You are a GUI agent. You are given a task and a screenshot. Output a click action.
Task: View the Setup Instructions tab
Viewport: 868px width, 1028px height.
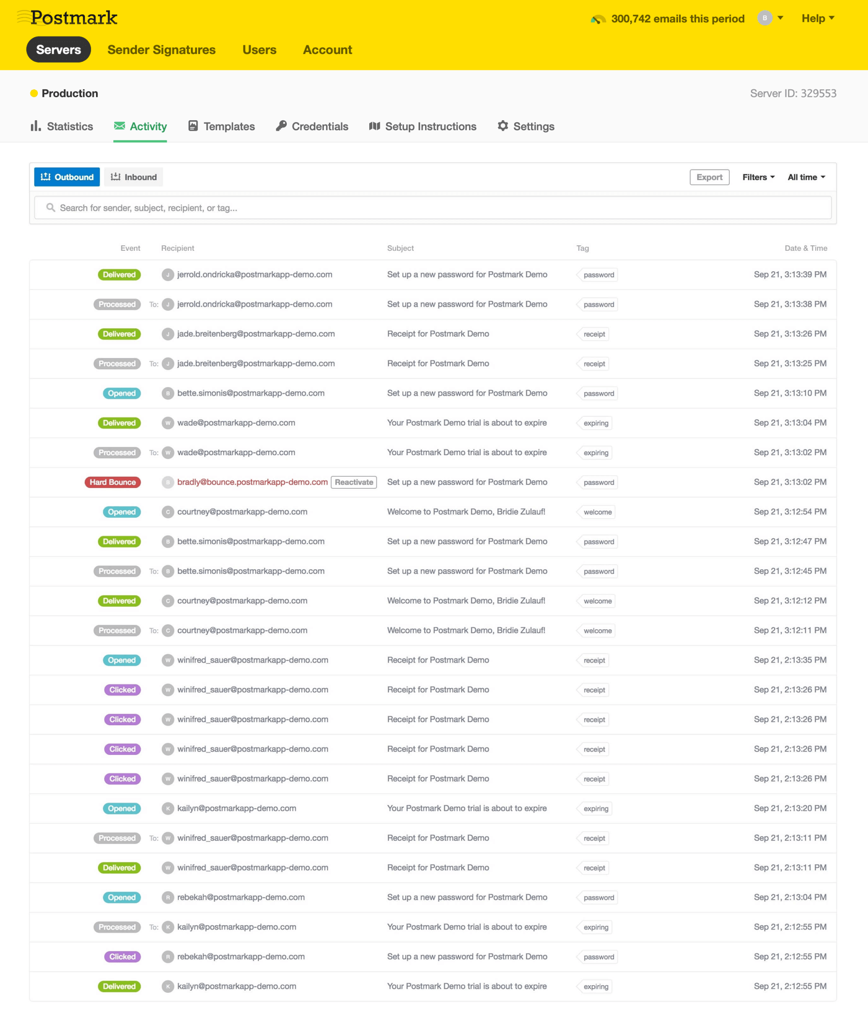click(423, 126)
